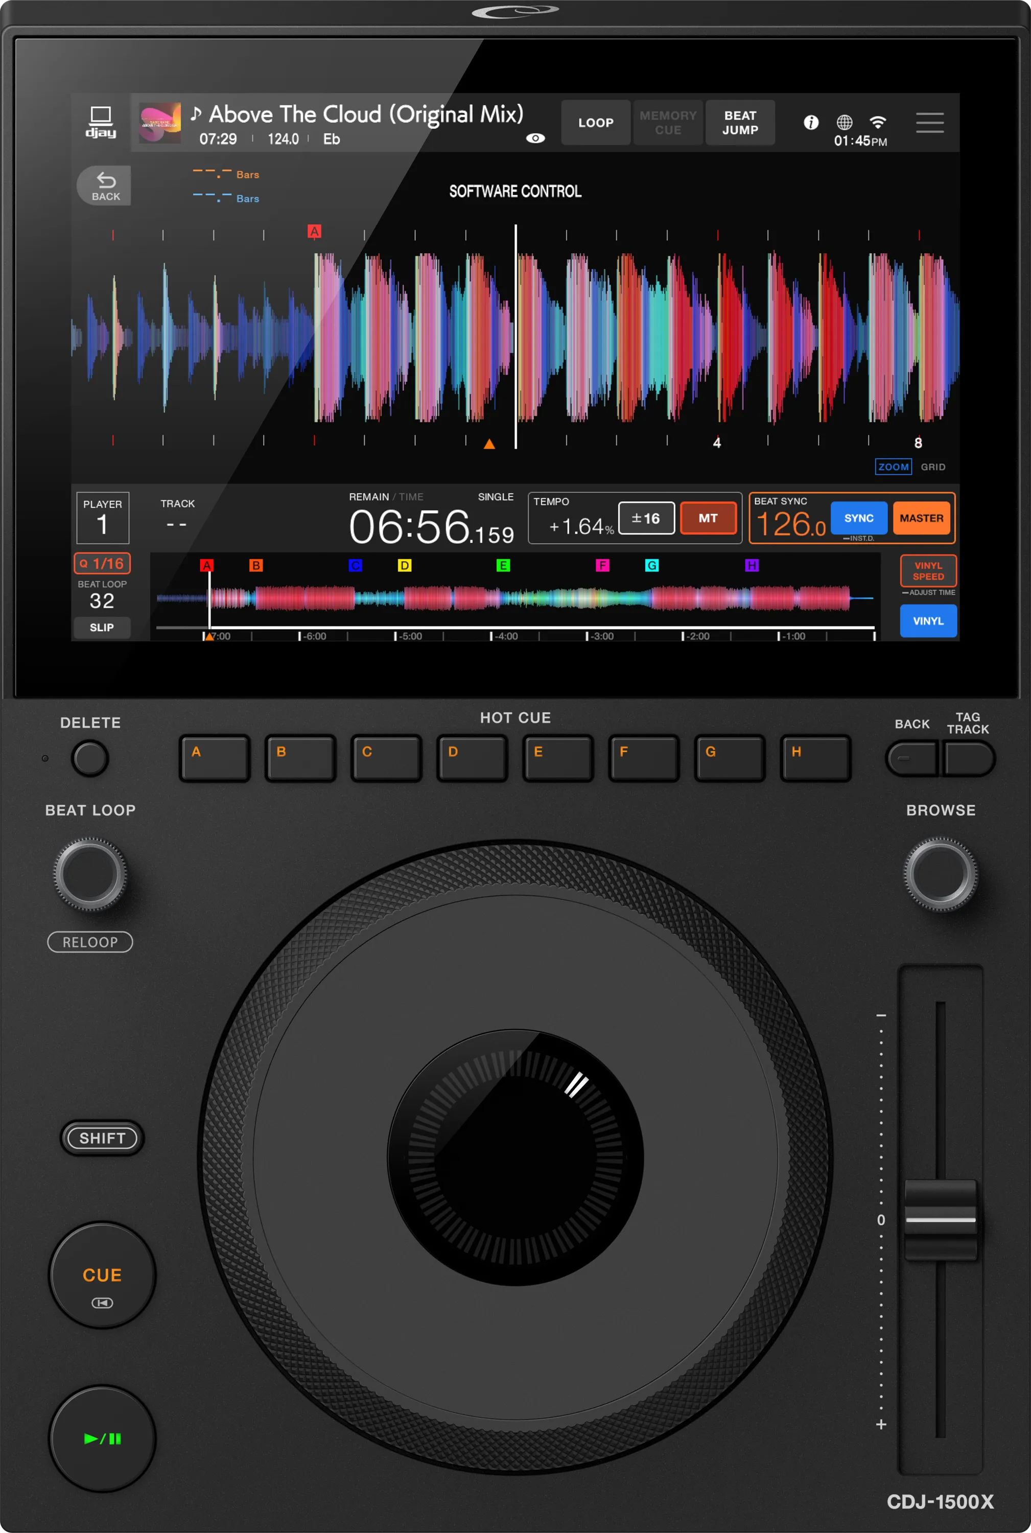This screenshot has height=1533, width=1031.
Task: Tap the VINYL SPEED adjust button
Action: click(928, 571)
